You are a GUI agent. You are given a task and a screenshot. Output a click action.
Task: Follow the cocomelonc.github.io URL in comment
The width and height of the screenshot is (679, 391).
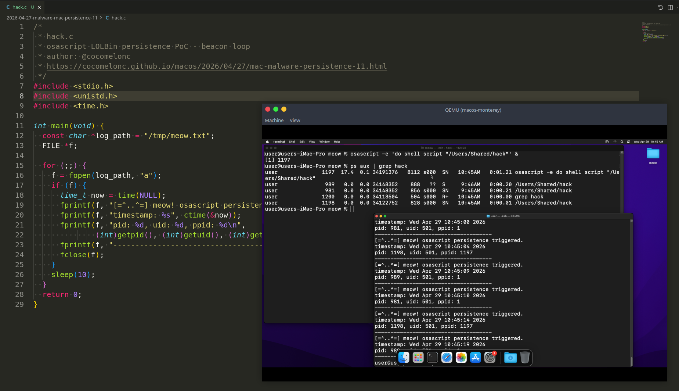point(216,66)
